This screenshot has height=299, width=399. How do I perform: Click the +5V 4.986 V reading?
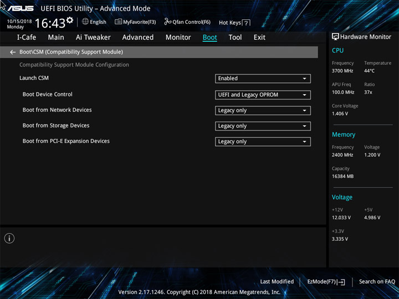point(372,218)
